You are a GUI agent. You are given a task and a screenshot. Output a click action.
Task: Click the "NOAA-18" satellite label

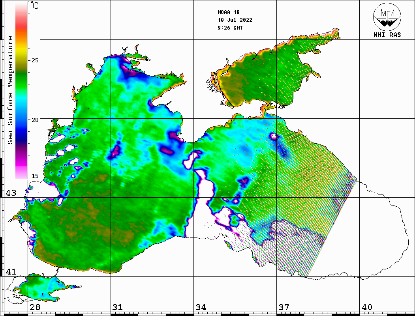point(229,12)
